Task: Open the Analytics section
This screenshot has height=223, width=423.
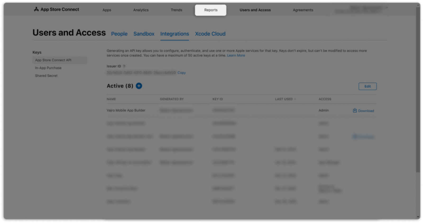Action: click(x=141, y=10)
